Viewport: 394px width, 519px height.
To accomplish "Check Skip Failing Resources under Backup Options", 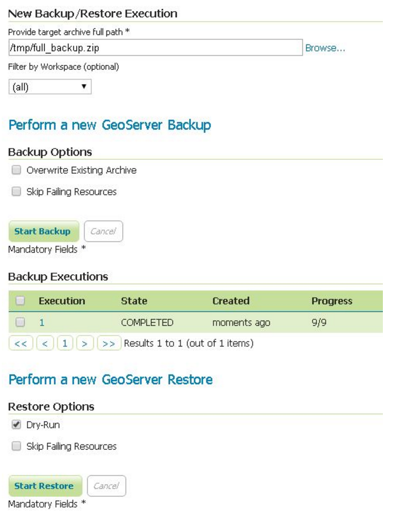I will click(16, 192).
